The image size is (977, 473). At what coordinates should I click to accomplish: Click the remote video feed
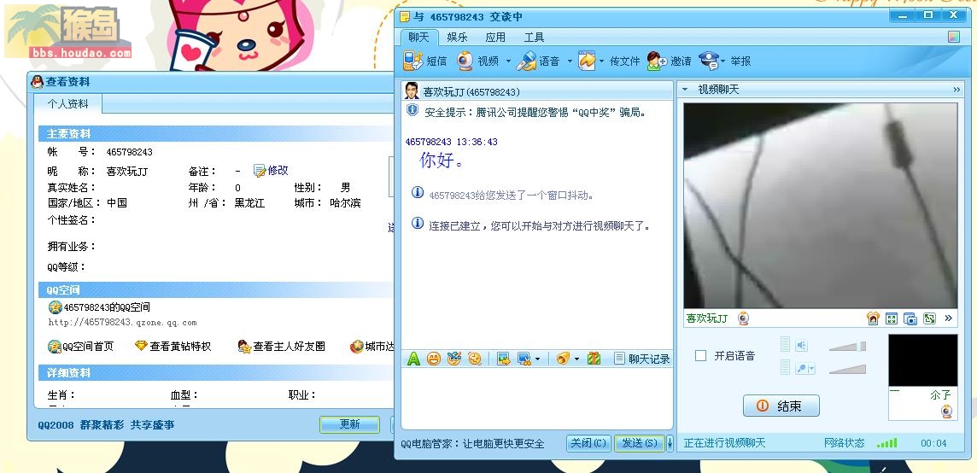tap(820, 206)
